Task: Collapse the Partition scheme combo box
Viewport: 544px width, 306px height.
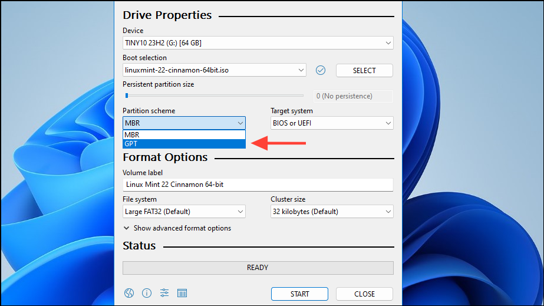Action: 184,123
